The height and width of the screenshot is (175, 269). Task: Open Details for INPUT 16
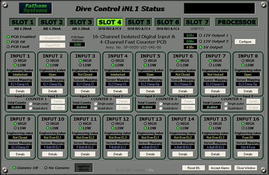click(248, 154)
